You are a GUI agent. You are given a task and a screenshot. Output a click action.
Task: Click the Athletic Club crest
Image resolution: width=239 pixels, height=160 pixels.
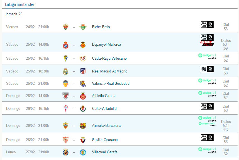point(66,96)
